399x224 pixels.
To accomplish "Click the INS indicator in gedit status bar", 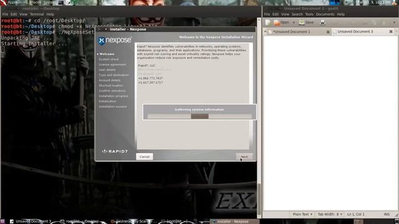I will click(x=387, y=214).
